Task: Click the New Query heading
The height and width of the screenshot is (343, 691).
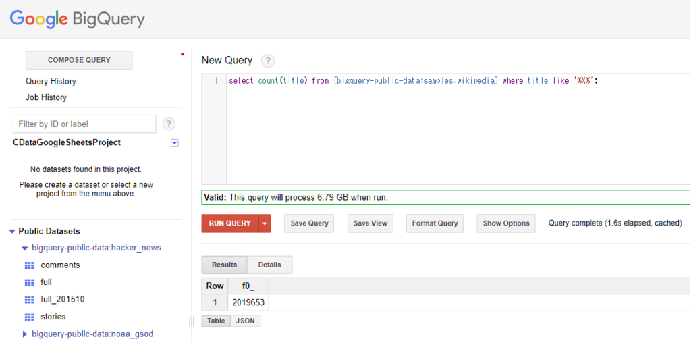Action: pos(227,60)
